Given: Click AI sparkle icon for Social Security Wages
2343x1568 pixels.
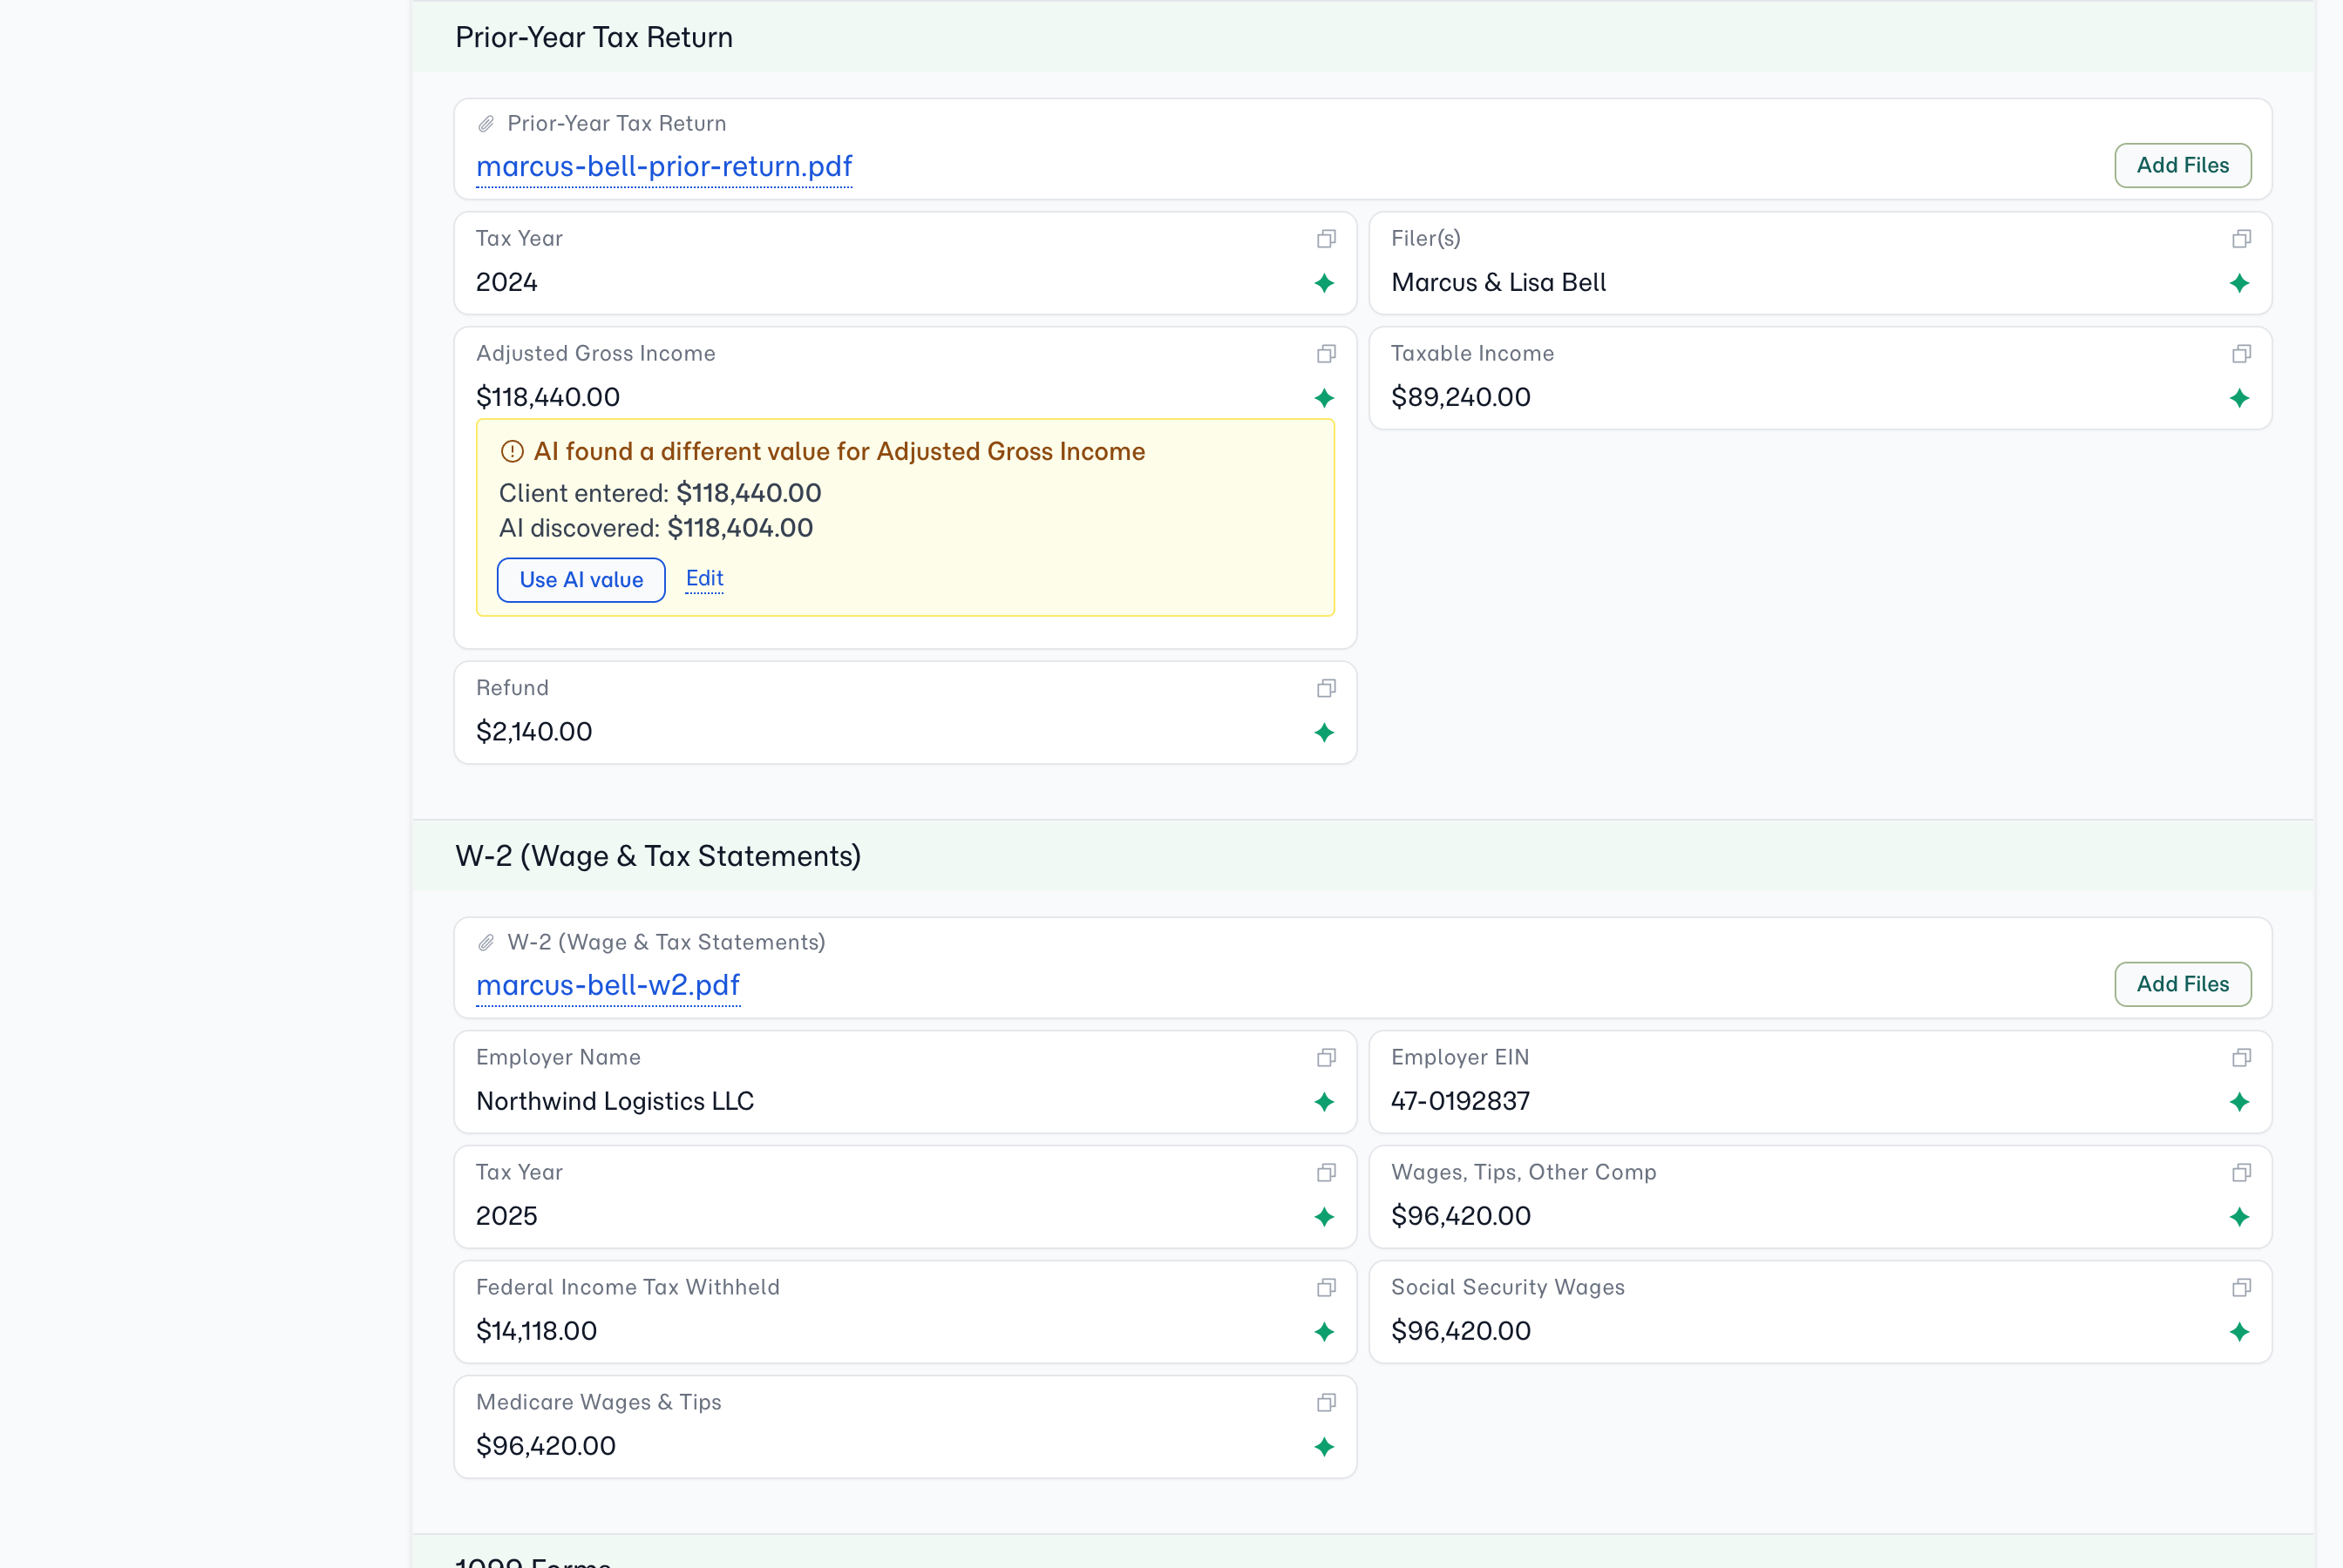Looking at the screenshot, I should [x=2240, y=1332].
